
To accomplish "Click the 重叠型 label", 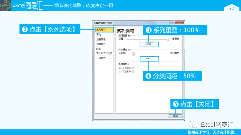I will click(175, 39).
